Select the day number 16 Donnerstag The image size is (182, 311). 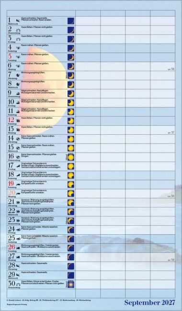11,156
